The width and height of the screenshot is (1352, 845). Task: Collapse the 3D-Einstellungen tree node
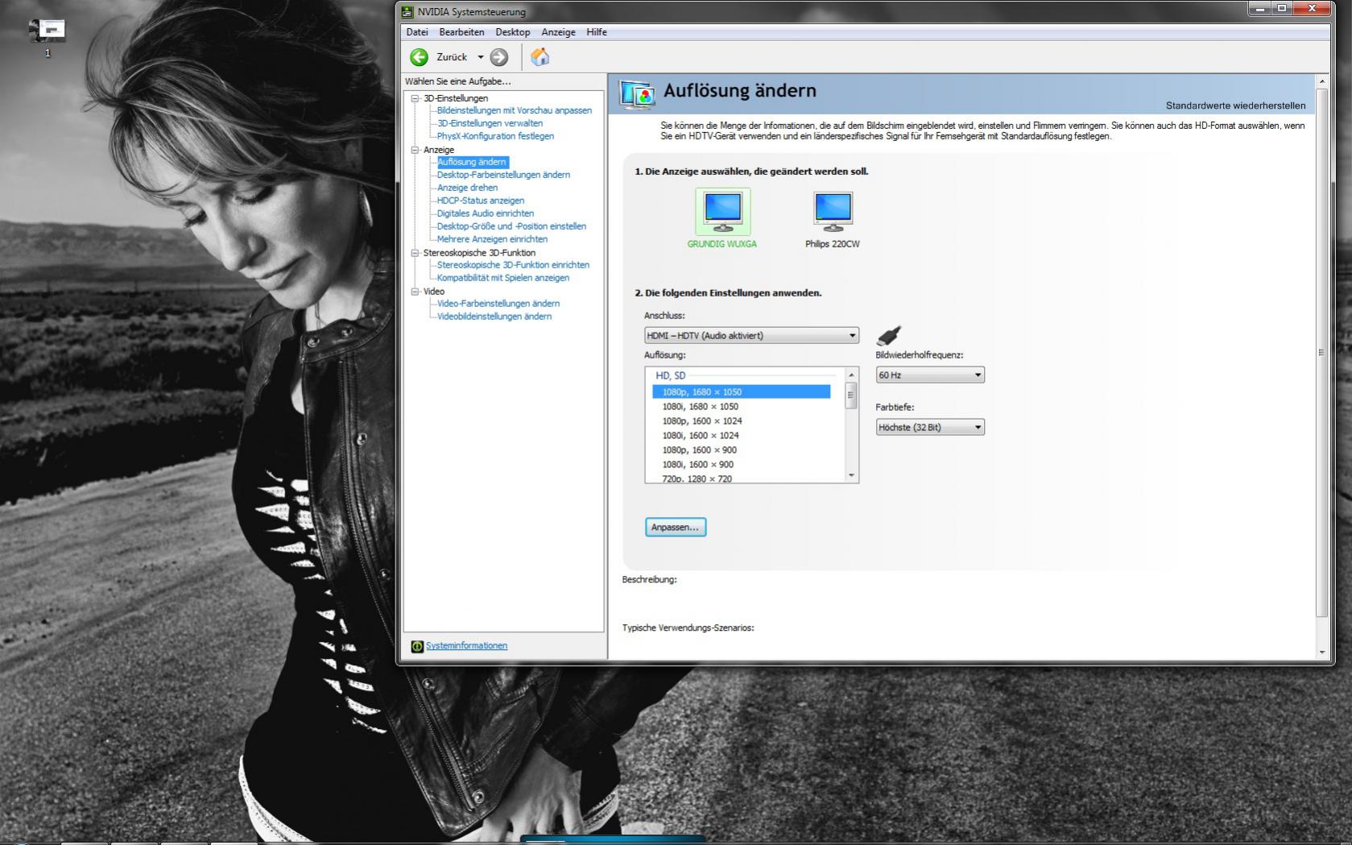click(x=416, y=98)
